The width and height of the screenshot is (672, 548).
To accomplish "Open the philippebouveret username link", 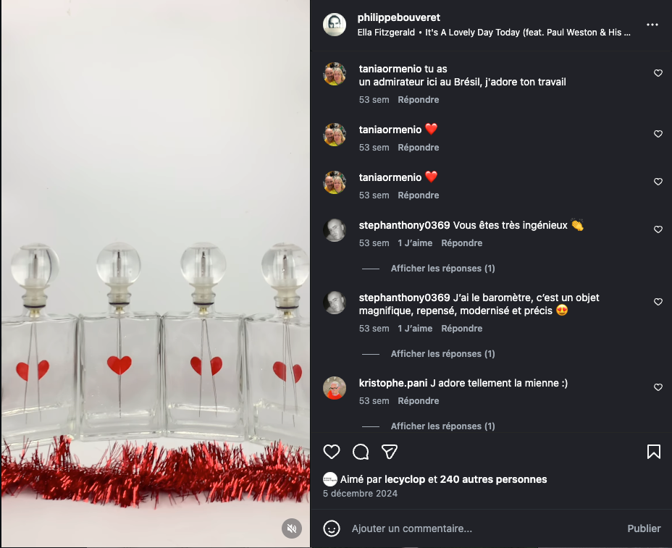I will point(398,17).
